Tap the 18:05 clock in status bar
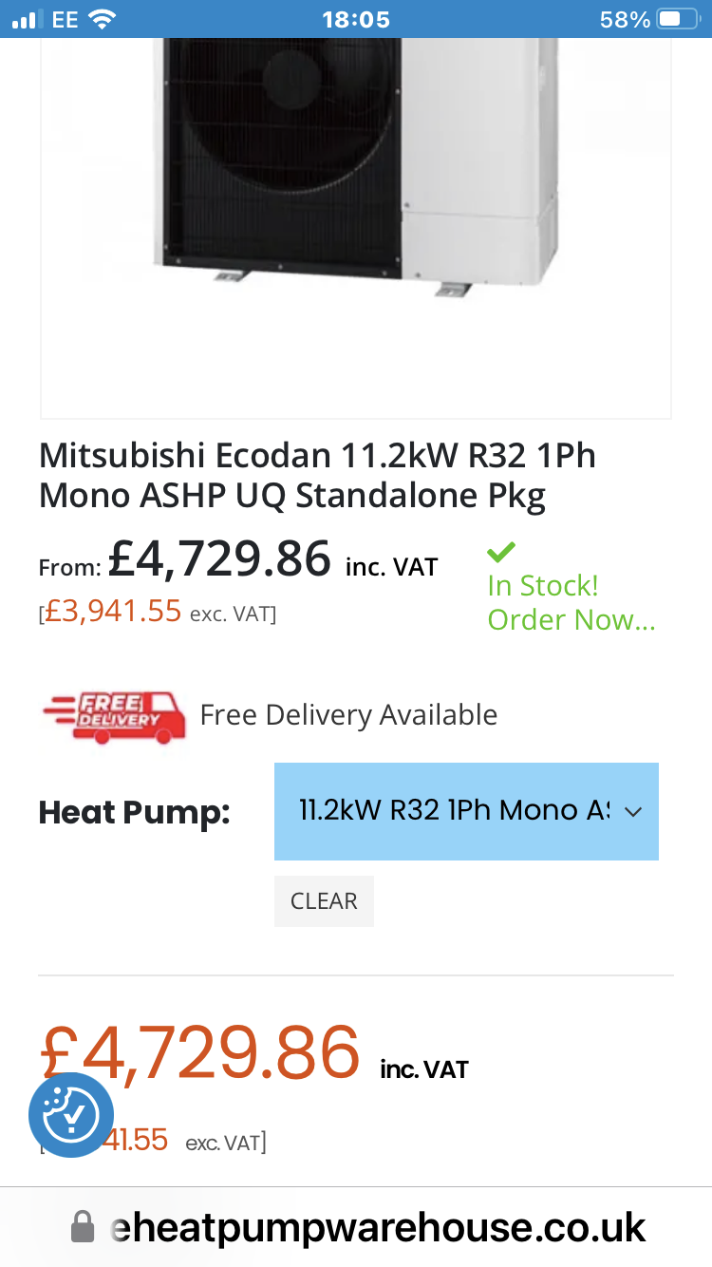Viewport: 712px width, 1267px height. (x=356, y=19)
